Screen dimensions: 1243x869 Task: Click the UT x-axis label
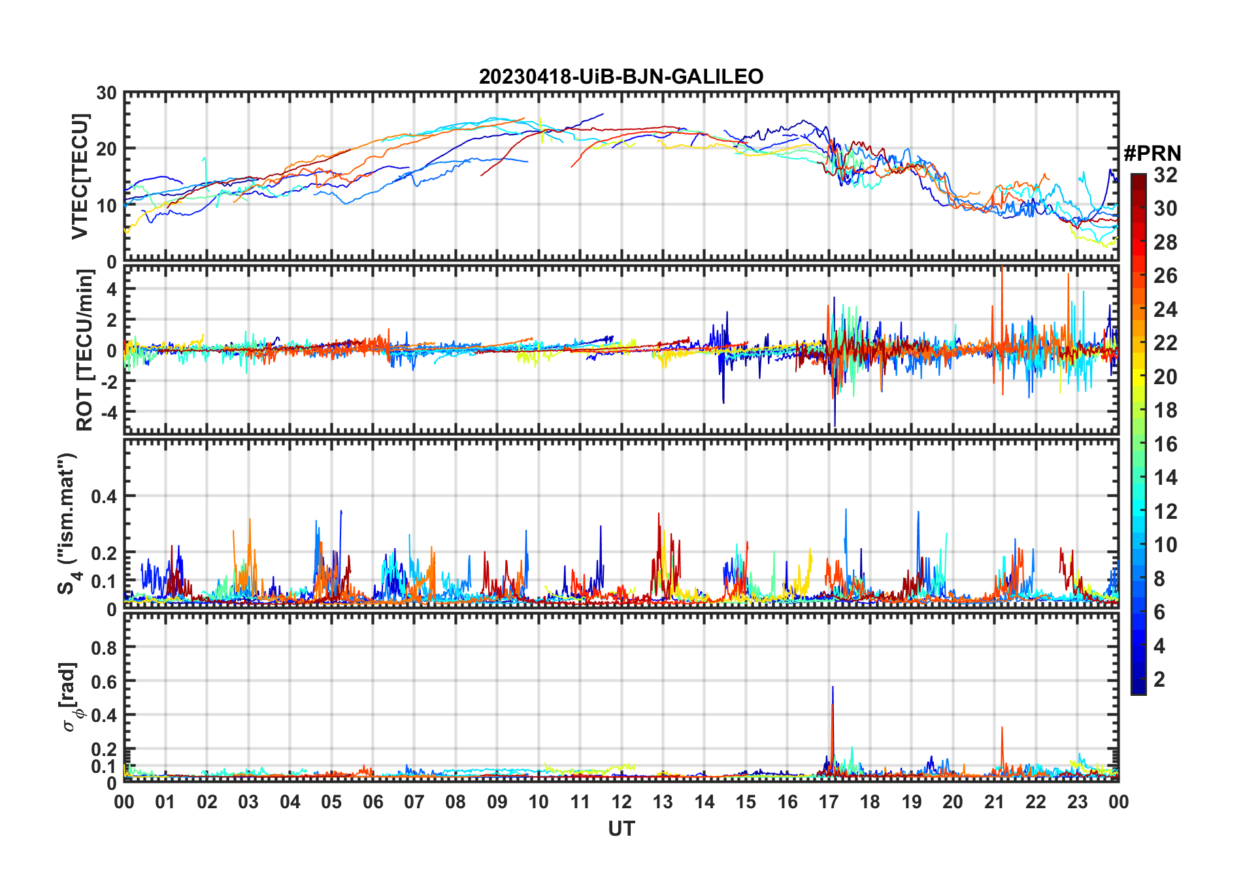point(621,828)
